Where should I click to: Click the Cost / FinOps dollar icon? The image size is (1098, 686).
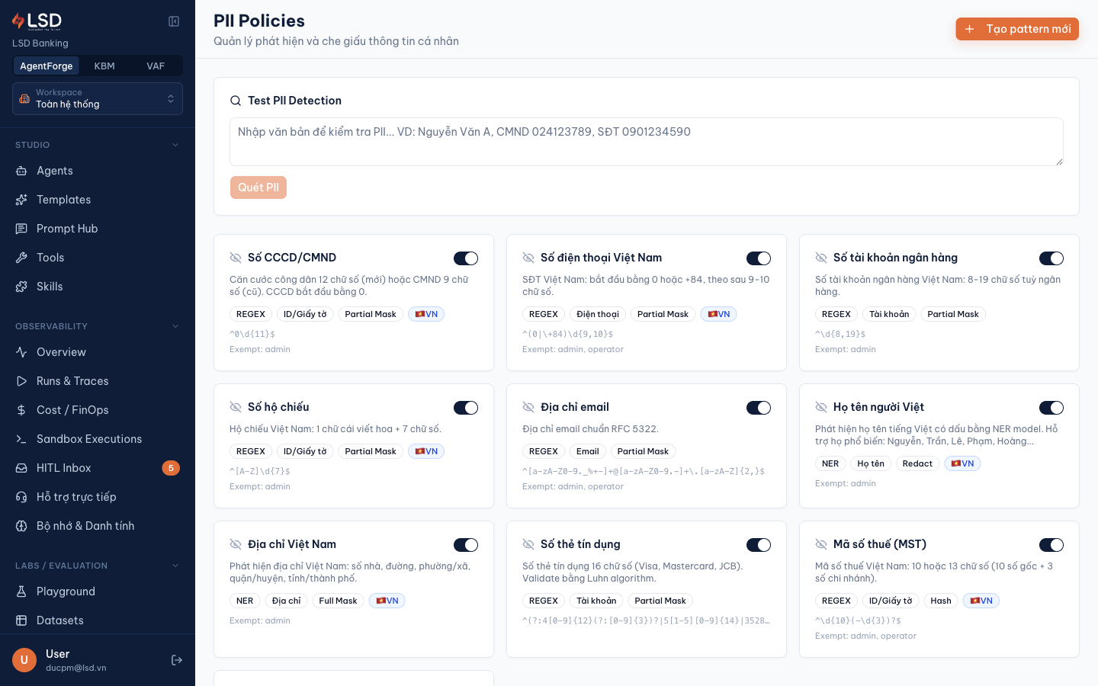[21, 410]
